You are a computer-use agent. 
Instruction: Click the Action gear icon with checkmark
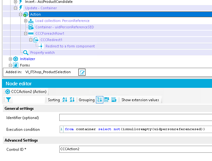point(26,14)
